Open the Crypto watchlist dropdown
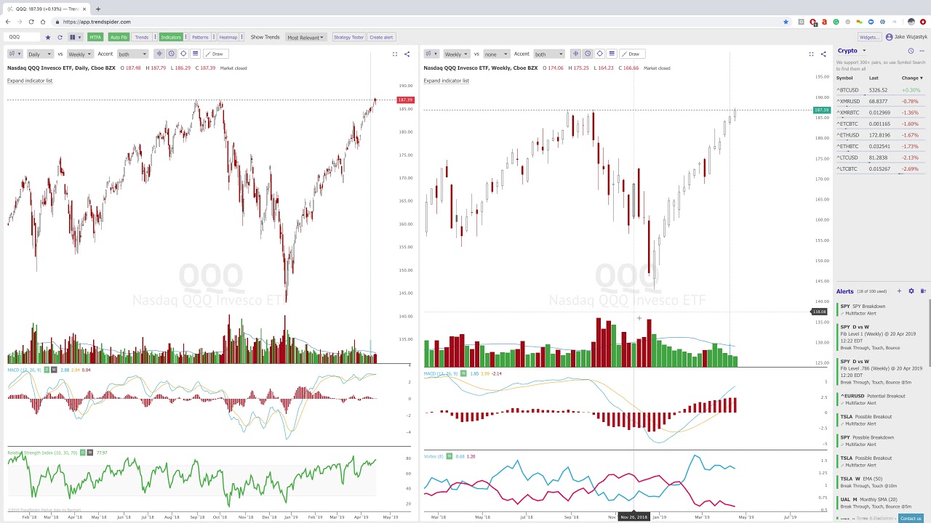Image resolution: width=931 pixels, height=523 pixels. click(852, 51)
